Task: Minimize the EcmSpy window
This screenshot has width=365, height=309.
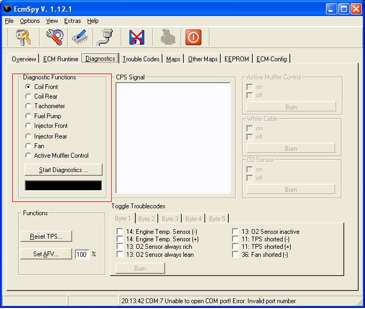Action: pos(331,9)
